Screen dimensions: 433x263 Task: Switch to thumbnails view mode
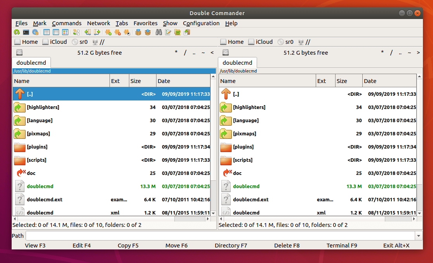click(65, 33)
